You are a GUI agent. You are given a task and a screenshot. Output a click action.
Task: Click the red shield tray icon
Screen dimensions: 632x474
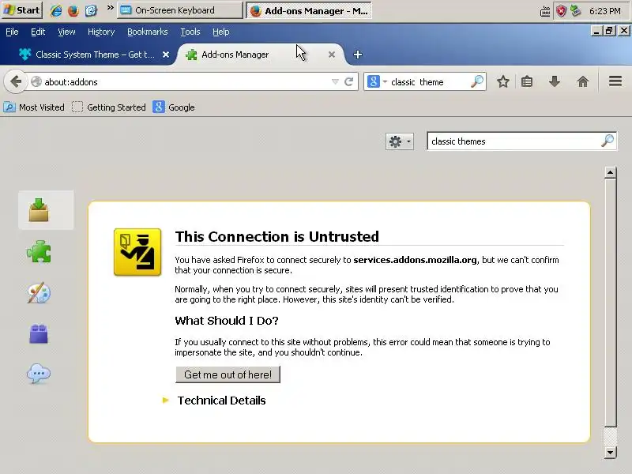pyautogui.click(x=561, y=11)
